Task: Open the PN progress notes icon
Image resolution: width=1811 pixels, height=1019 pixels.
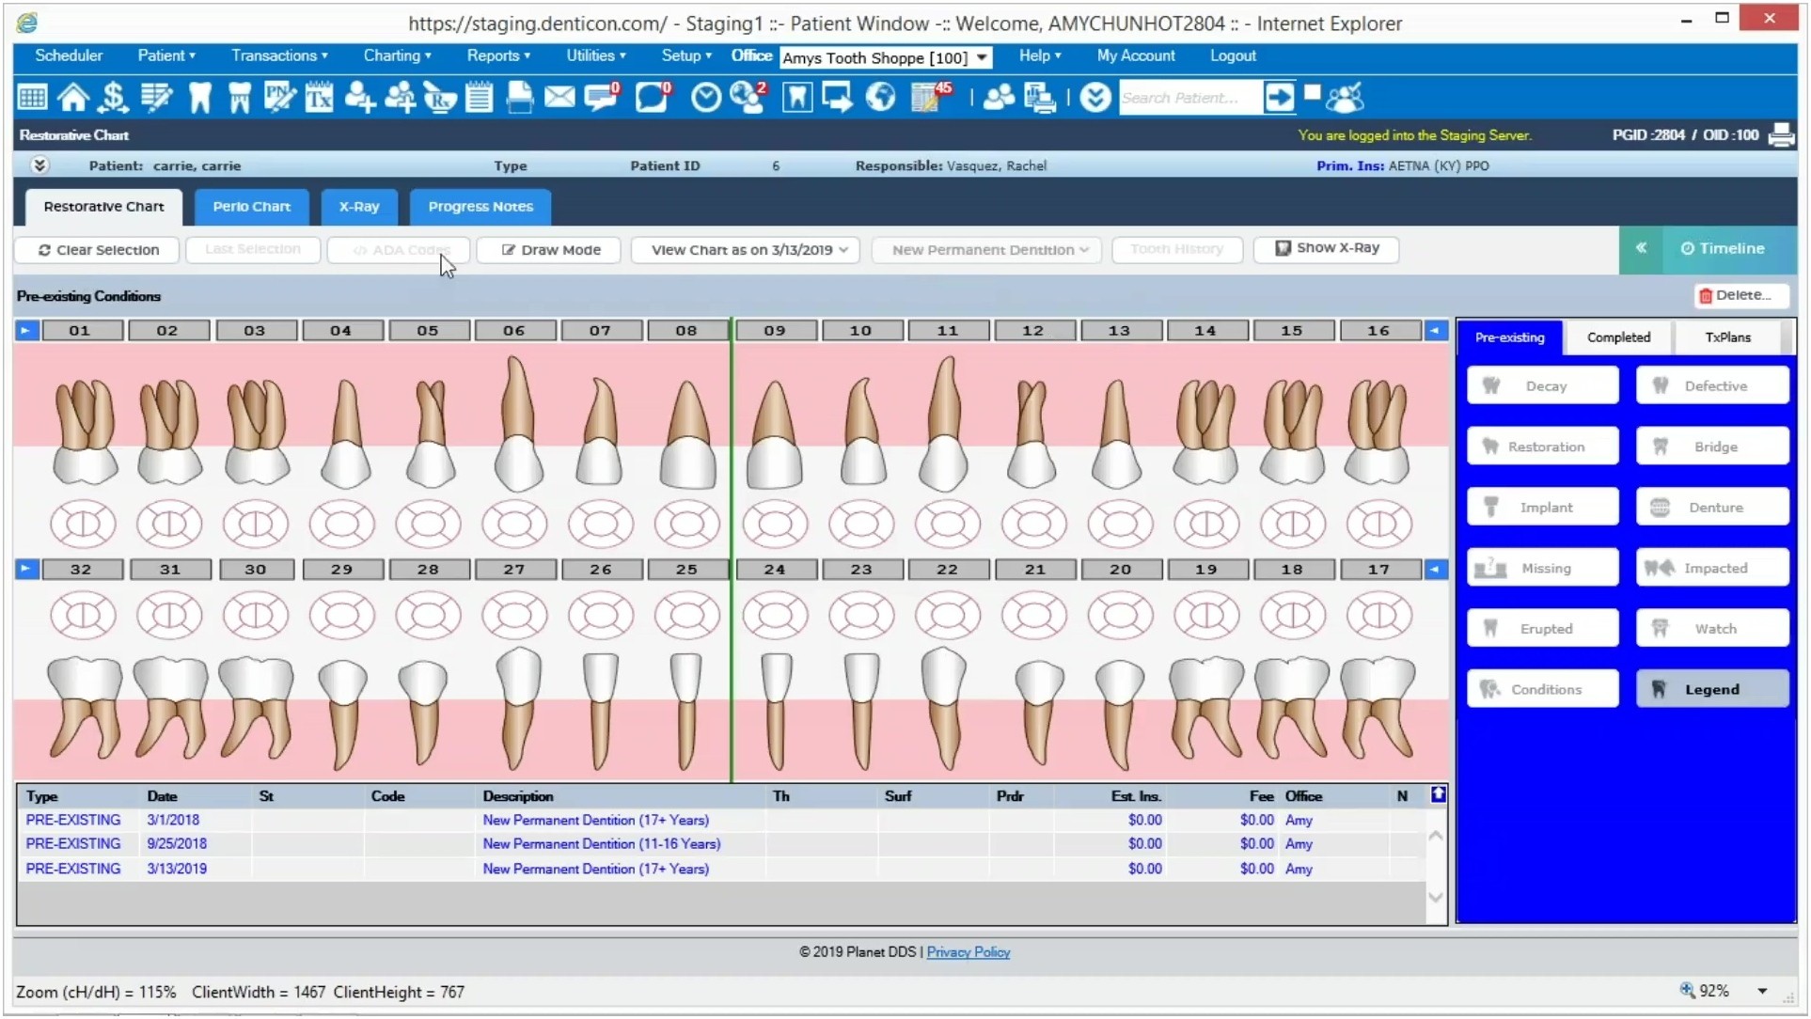Action: 279,97
